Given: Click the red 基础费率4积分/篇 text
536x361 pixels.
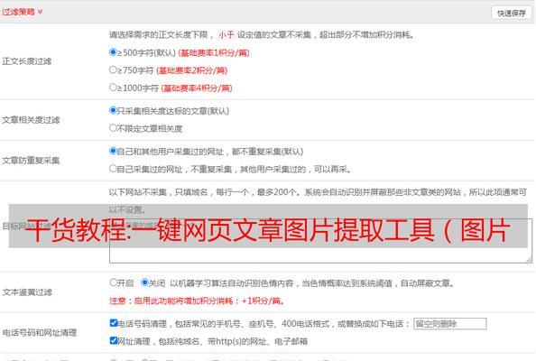Looking at the screenshot, I should (x=197, y=88).
